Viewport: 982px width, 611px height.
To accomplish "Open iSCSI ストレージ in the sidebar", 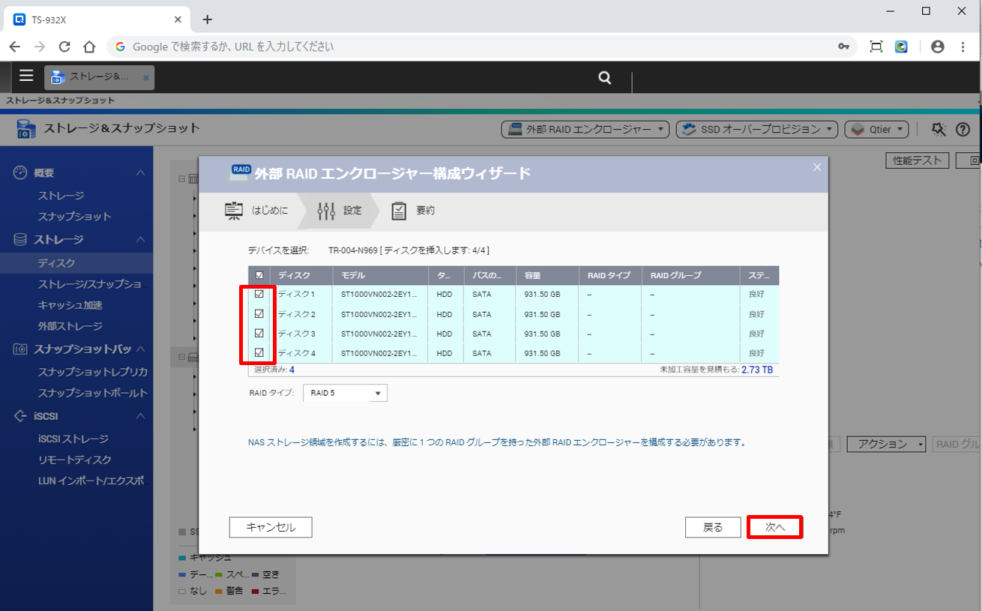I will tap(73, 439).
